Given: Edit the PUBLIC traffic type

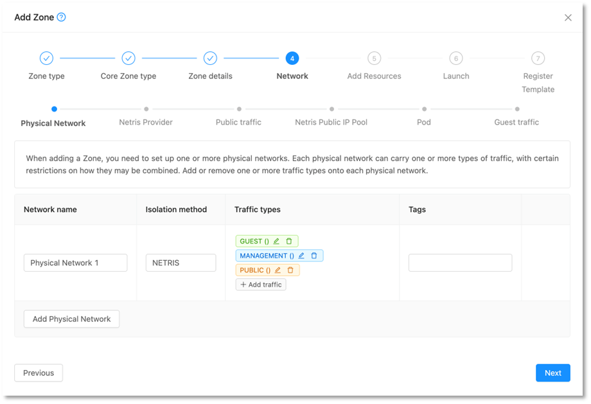Looking at the screenshot, I should click(x=278, y=270).
